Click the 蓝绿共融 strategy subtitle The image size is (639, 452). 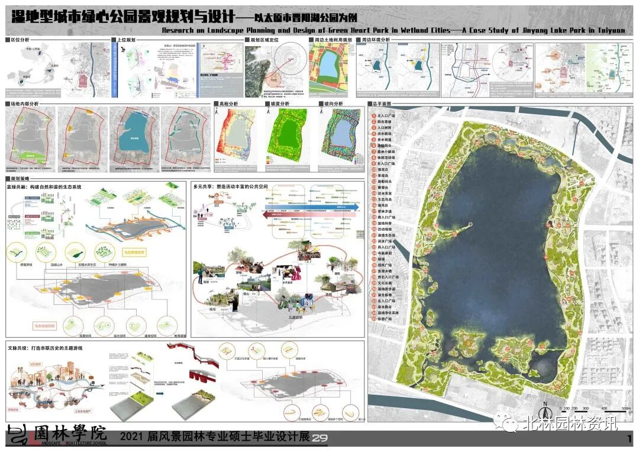44,187
